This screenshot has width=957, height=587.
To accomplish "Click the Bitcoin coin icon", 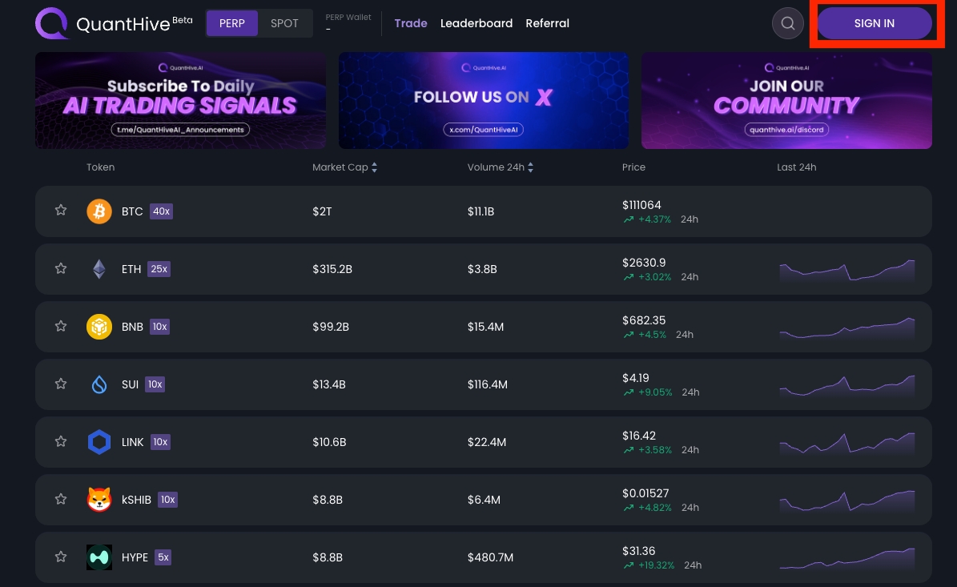I will tap(99, 211).
